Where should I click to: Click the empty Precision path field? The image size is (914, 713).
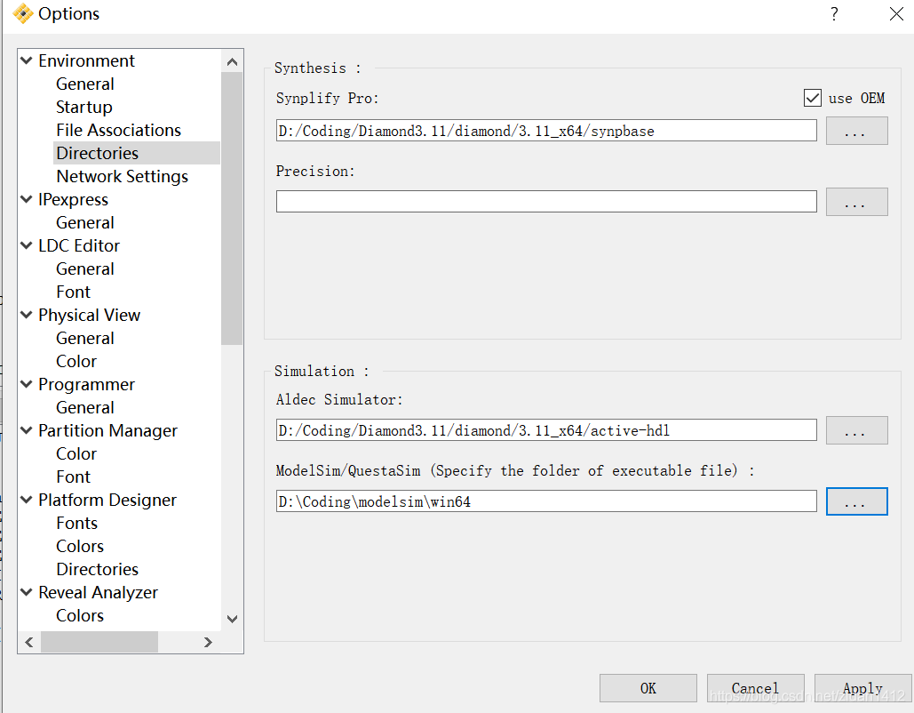pos(546,201)
